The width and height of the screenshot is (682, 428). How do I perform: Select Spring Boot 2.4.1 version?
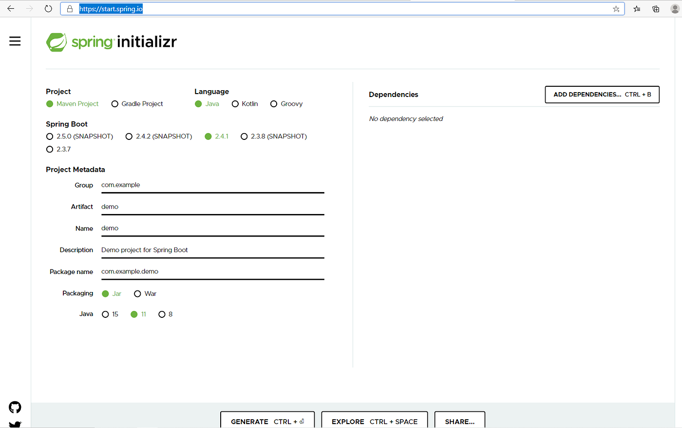pyautogui.click(x=216, y=136)
